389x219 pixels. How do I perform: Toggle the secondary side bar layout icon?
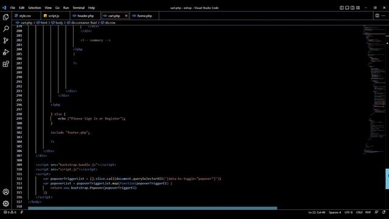point(353,8)
